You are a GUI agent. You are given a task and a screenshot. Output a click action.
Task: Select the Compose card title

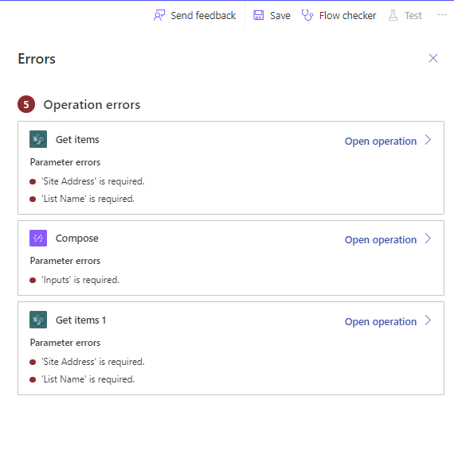click(x=77, y=239)
